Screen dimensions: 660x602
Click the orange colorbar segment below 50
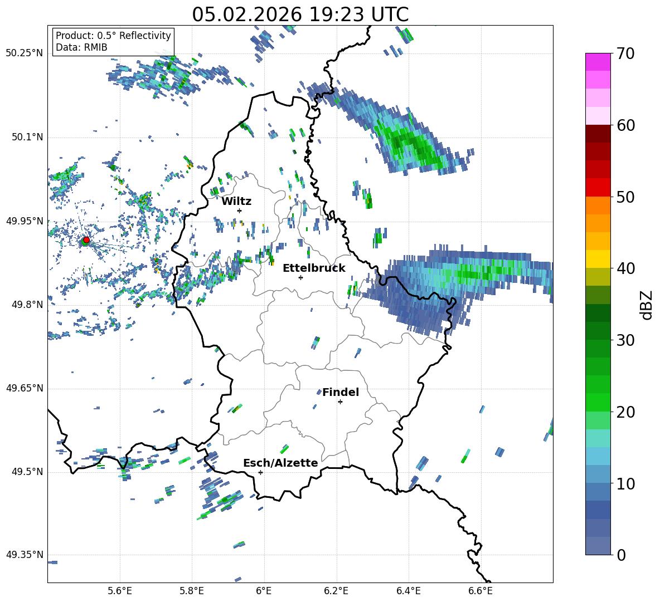tap(598, 205)
